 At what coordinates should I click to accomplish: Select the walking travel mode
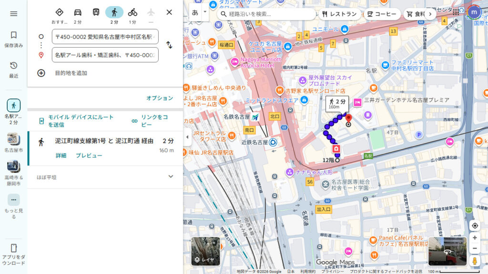click(114, 12)
